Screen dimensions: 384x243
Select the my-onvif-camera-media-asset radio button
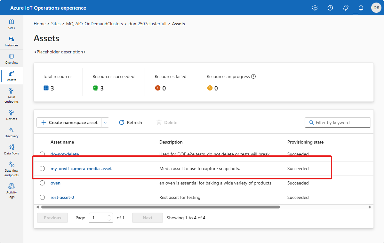[x=42, y=169]
